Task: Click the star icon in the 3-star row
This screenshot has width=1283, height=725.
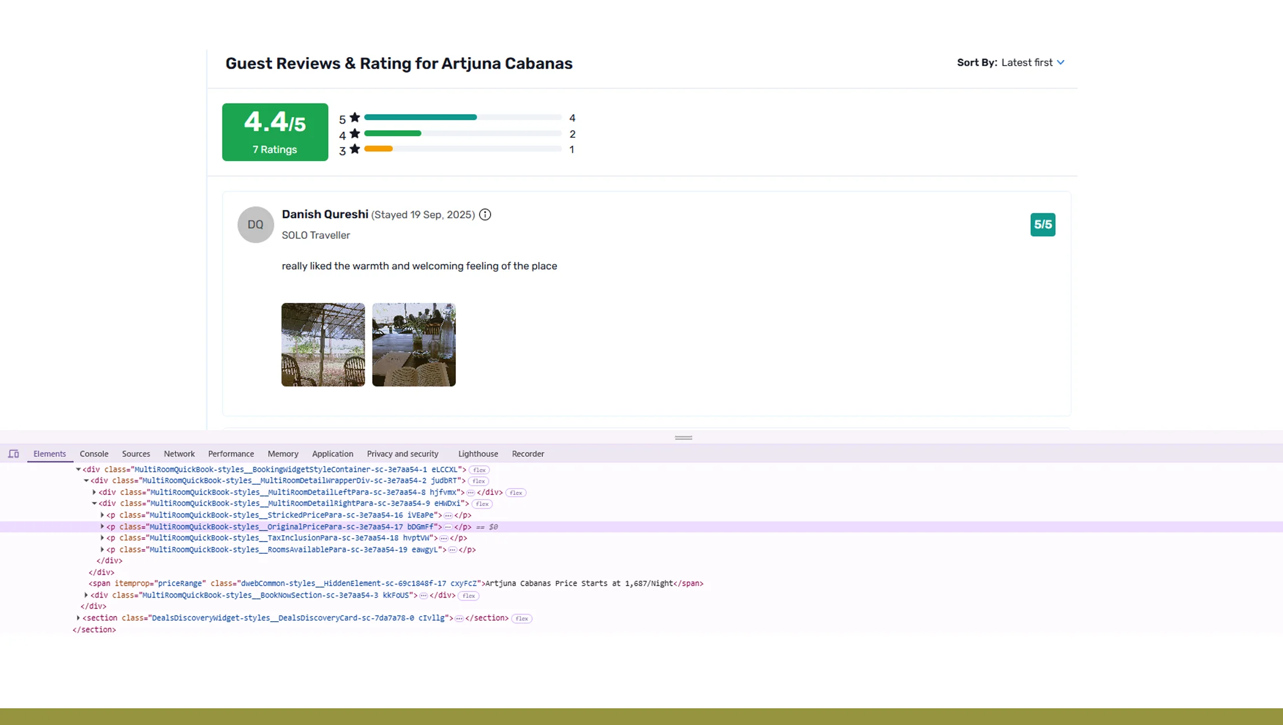Action: (x=354, y=149)
